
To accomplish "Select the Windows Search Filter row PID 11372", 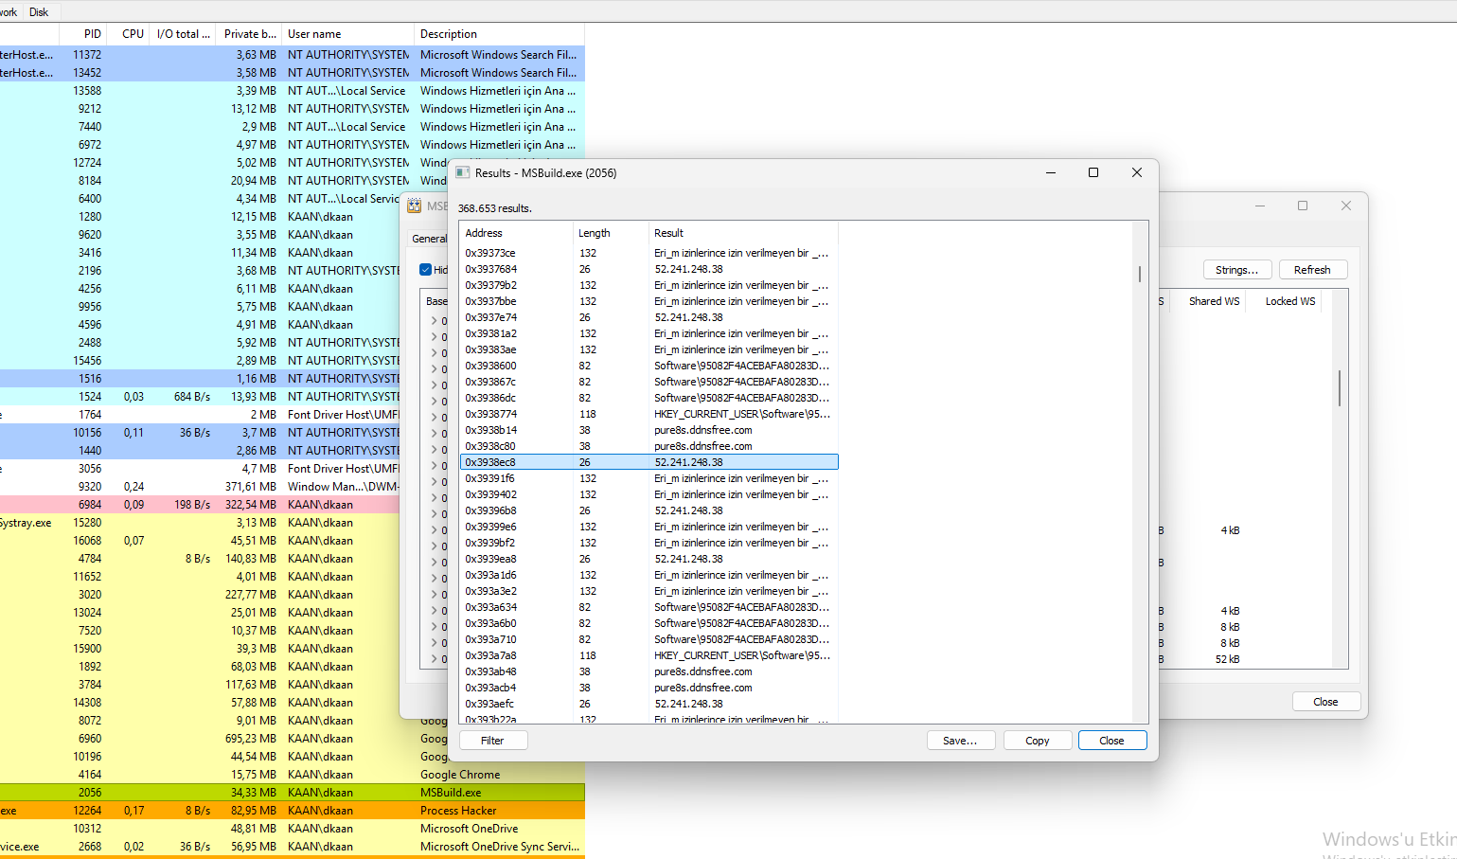I will click(292, 55).
